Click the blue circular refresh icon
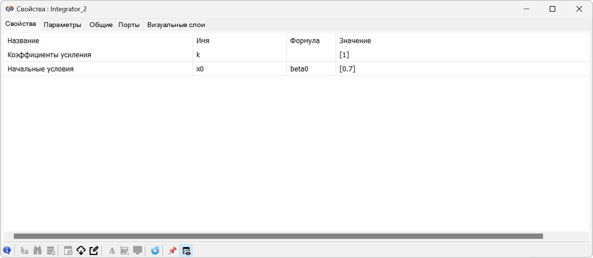 [155, 250]
